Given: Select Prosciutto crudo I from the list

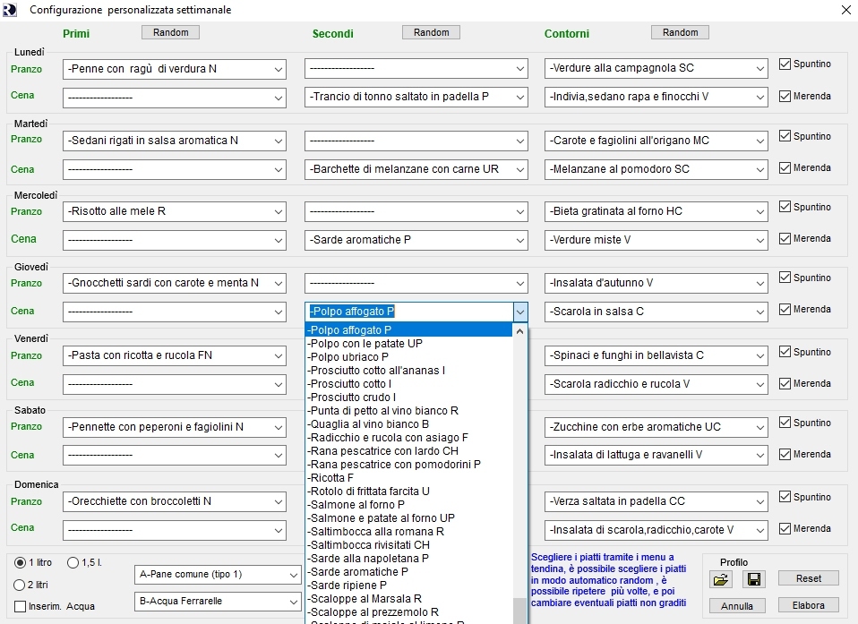Looking at the screenshot, I should [x=408, y=397].
